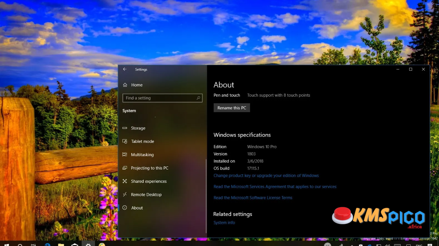Click the Pen and touch label
This screenshot has width=439, height=246.
click(227, 95)
